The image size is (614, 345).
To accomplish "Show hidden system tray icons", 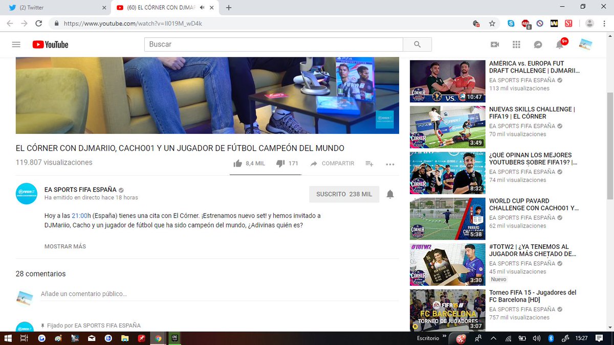I will point(493,338).
